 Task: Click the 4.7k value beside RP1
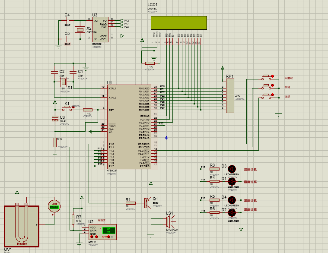(238, 96)
